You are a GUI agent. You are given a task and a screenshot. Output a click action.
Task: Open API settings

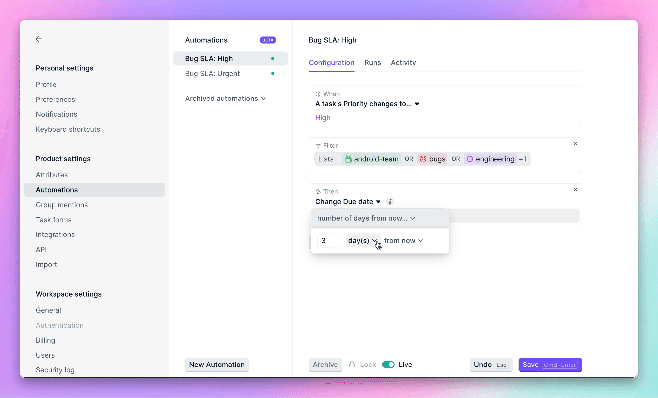(x=41, y=250)
